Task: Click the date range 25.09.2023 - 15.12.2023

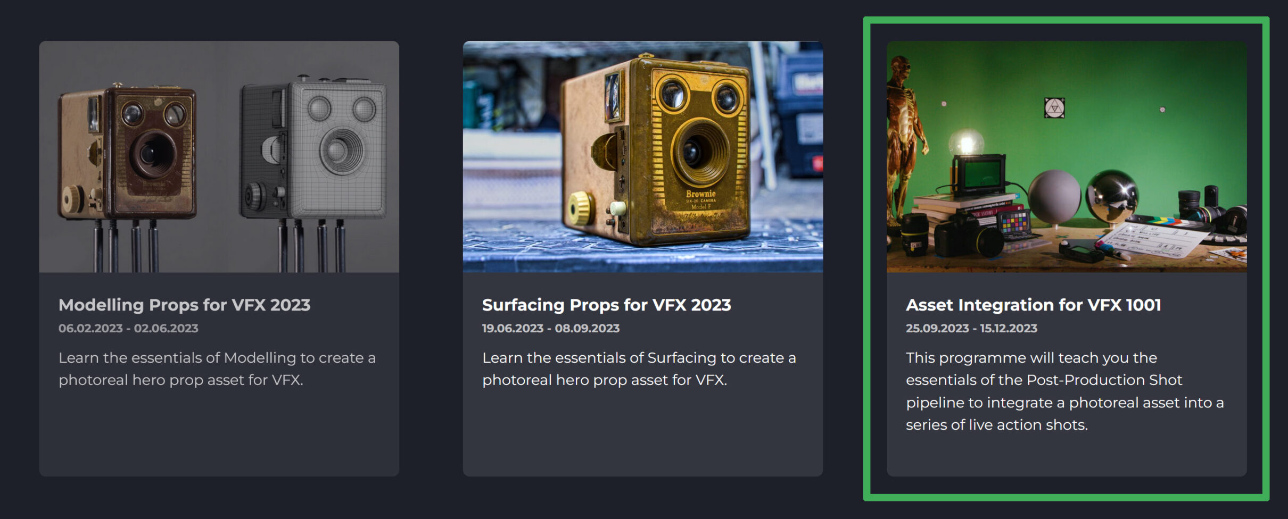Action: click(971, 329)
